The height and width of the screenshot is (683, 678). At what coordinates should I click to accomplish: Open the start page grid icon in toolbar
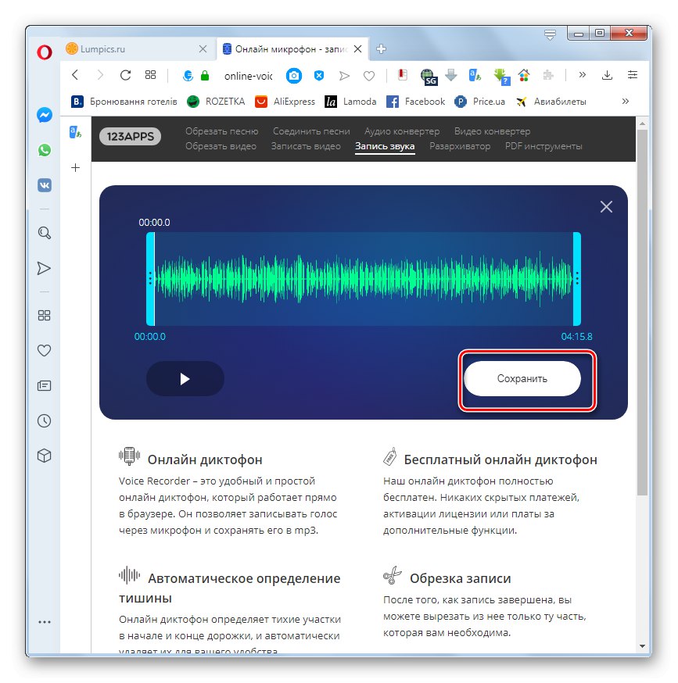point(150,75)
